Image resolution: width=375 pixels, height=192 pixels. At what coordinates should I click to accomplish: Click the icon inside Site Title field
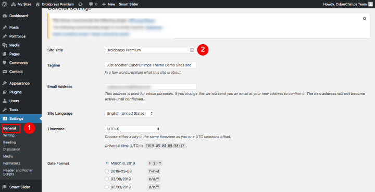[192, 50]
